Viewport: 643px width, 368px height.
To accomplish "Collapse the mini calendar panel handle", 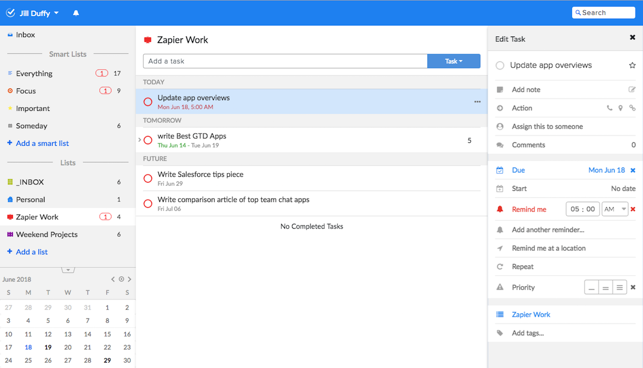I will point(68,269).
